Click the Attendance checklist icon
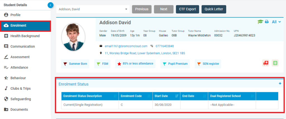This screenshot has width=286, height=119. pyautogui.click(x=6, y=68)
